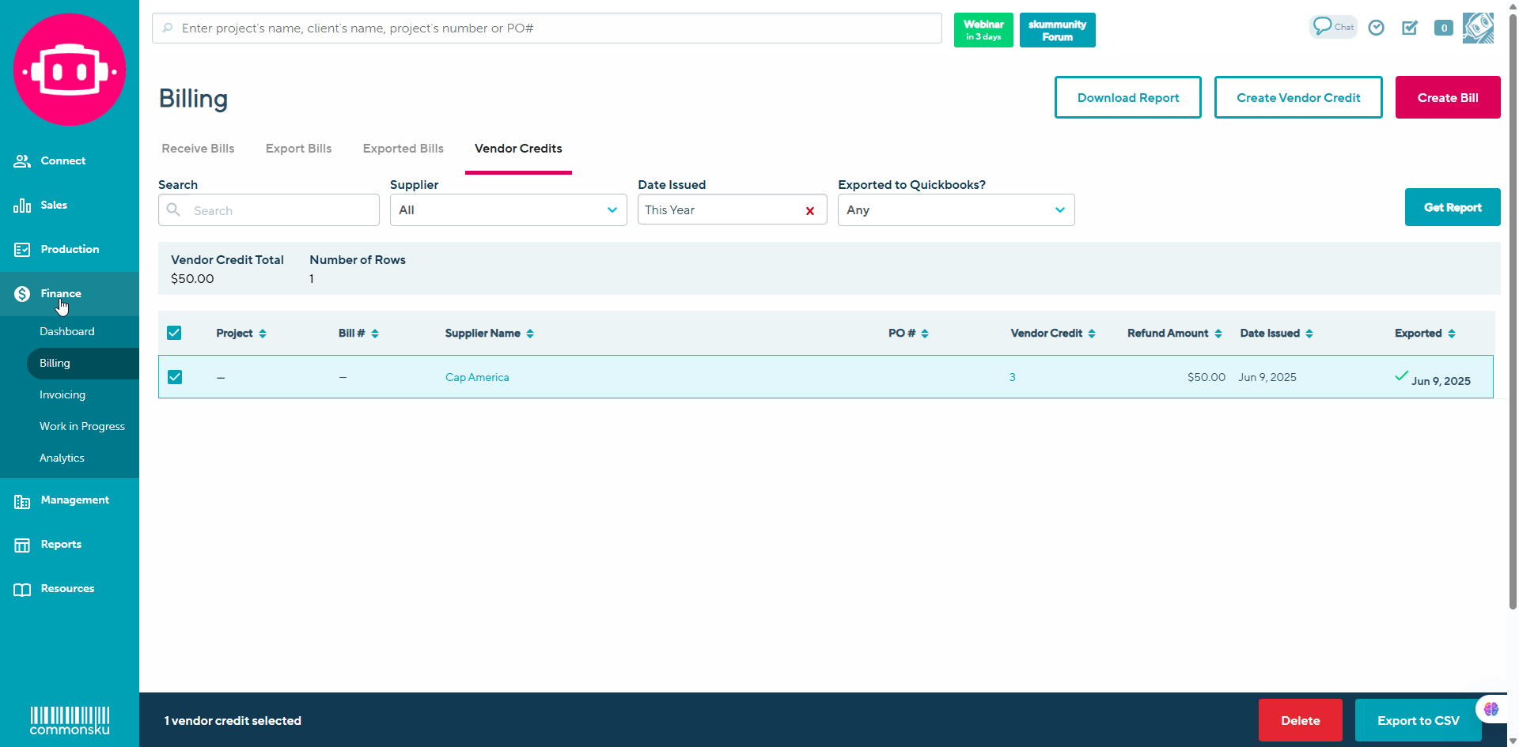Click the page vertical scrollbar
1519x747 pixels.
(x=1513, y=316)
